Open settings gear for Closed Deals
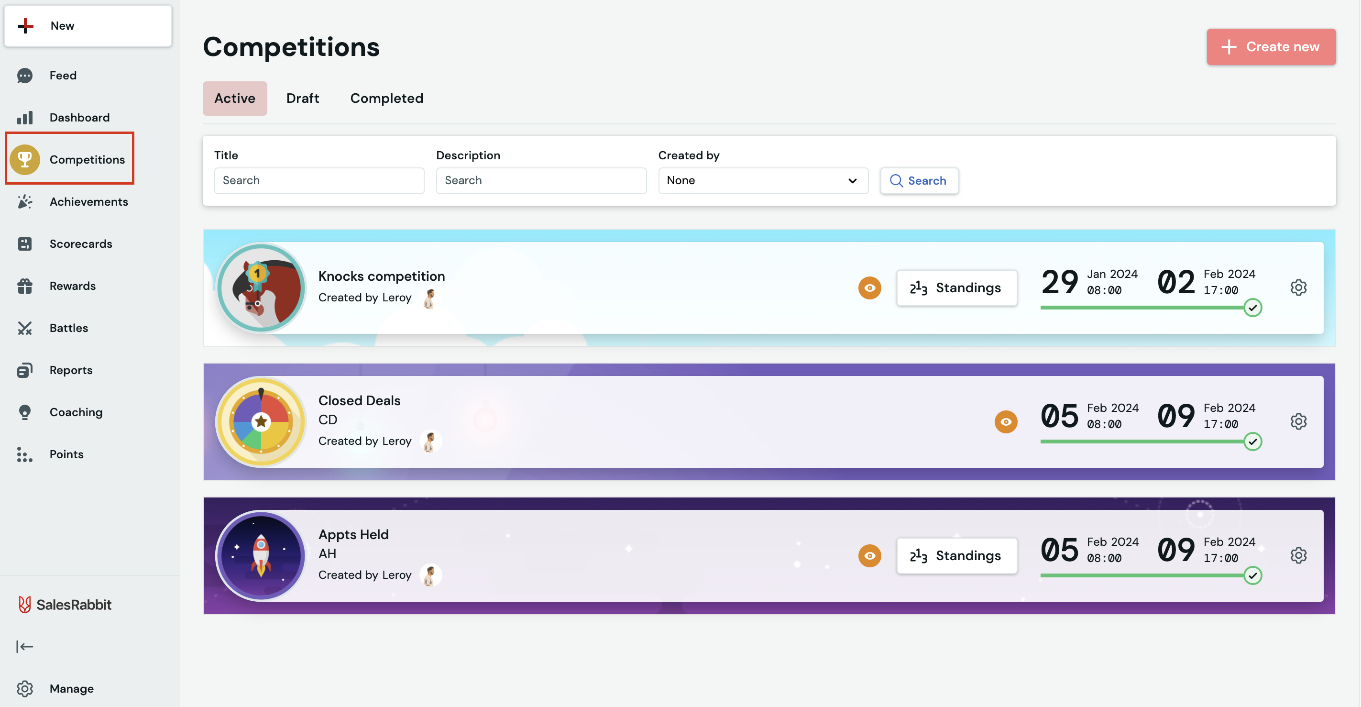 point(1298,421)
